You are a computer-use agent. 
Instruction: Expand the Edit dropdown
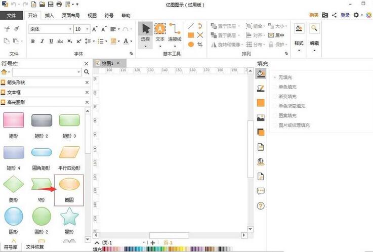click(314, 50)
